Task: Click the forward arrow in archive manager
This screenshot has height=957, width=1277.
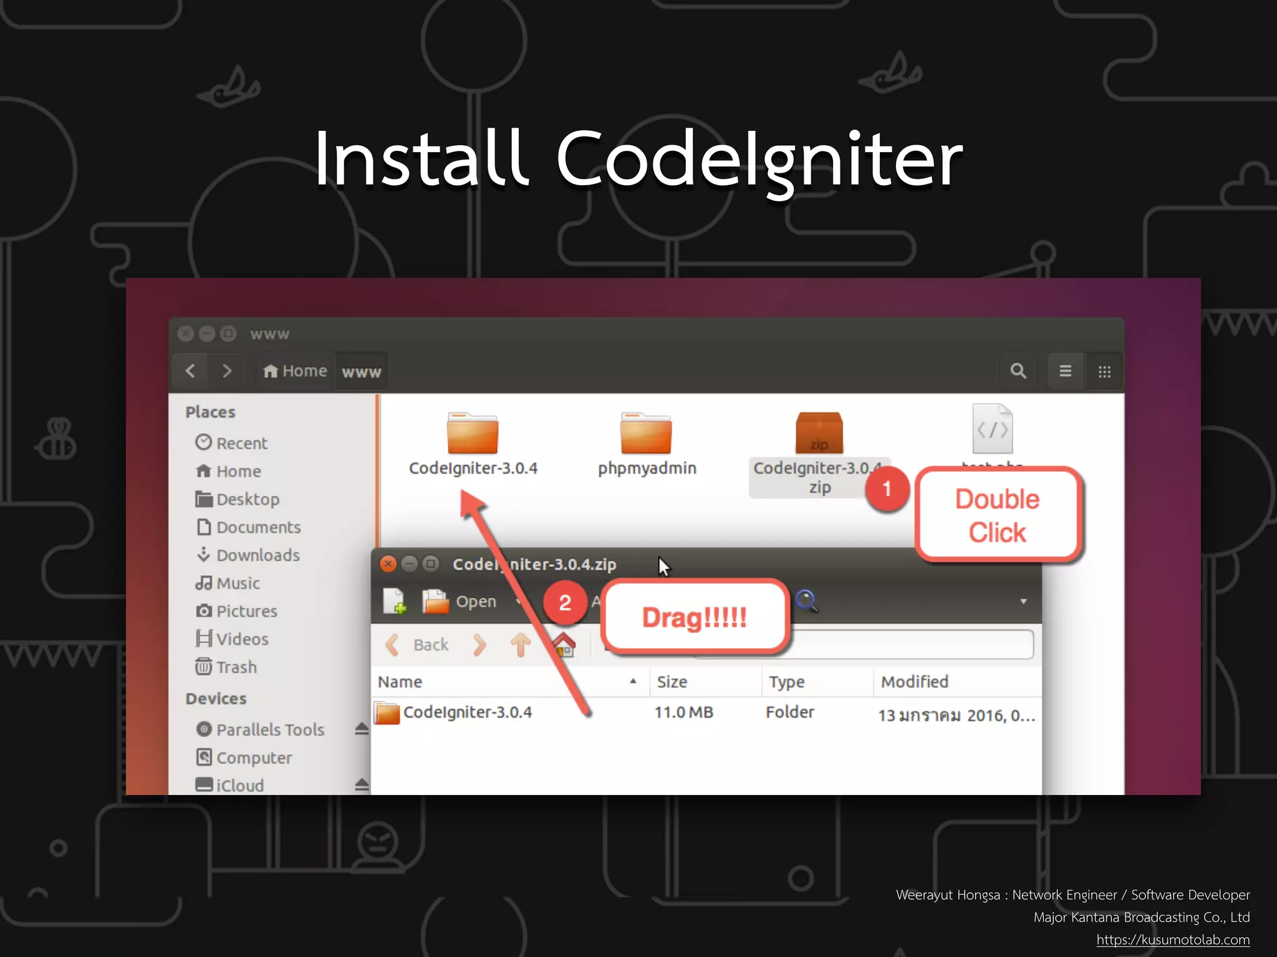Action: pos(479,645)
